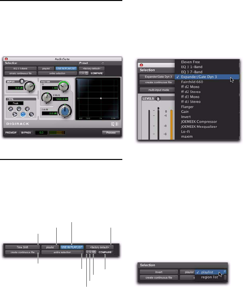Select the high-shelf filter type icon
This screenshot has width=243, height=287.
point(27,109)
